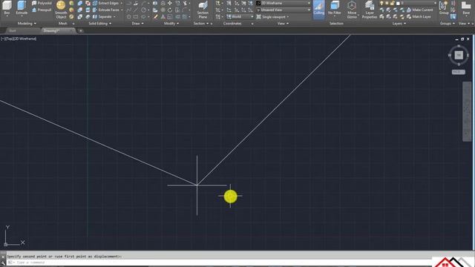Choose the Move Gizmo icon

pos(352,10)
